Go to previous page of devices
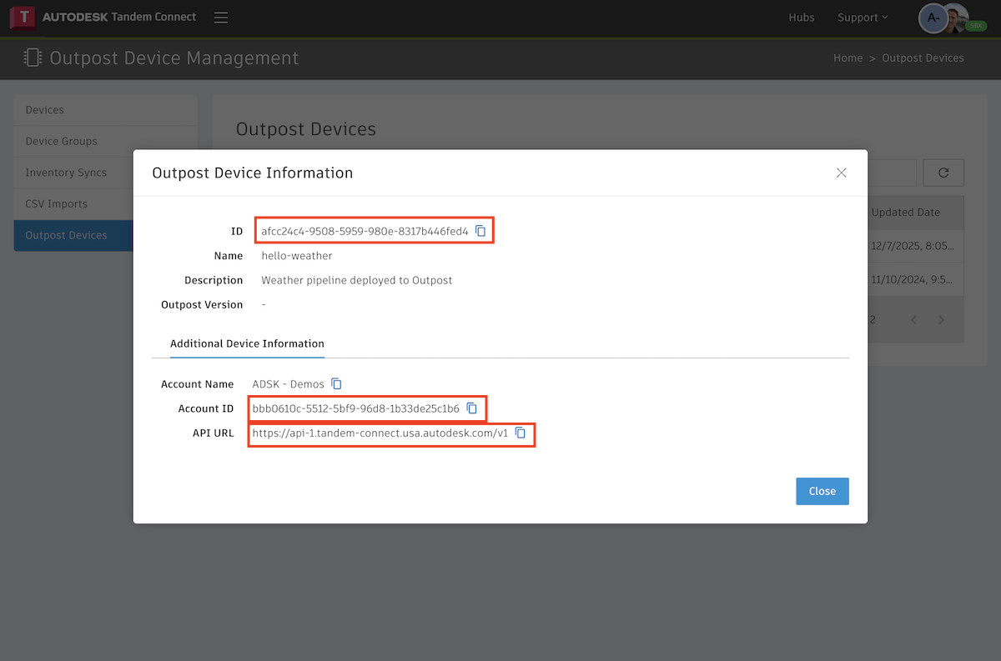 [x=913, y=320]
